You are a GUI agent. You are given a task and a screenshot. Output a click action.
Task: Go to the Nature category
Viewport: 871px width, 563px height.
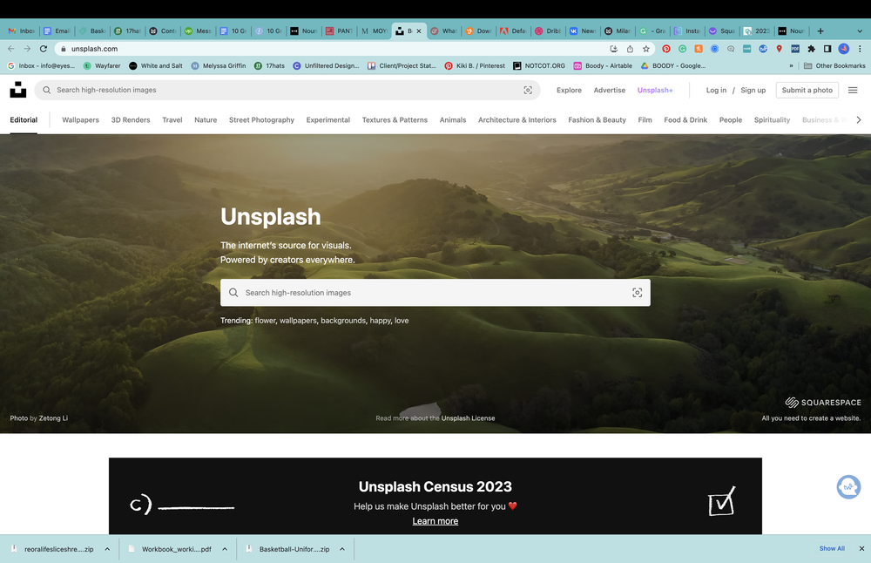206,119
